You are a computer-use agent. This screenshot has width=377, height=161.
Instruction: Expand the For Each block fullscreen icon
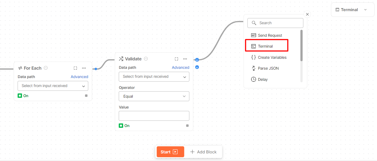pos(75,68)
